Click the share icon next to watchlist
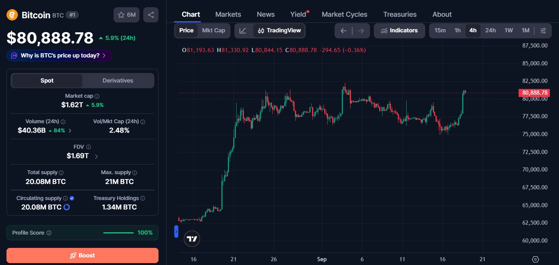 (151, 15)
